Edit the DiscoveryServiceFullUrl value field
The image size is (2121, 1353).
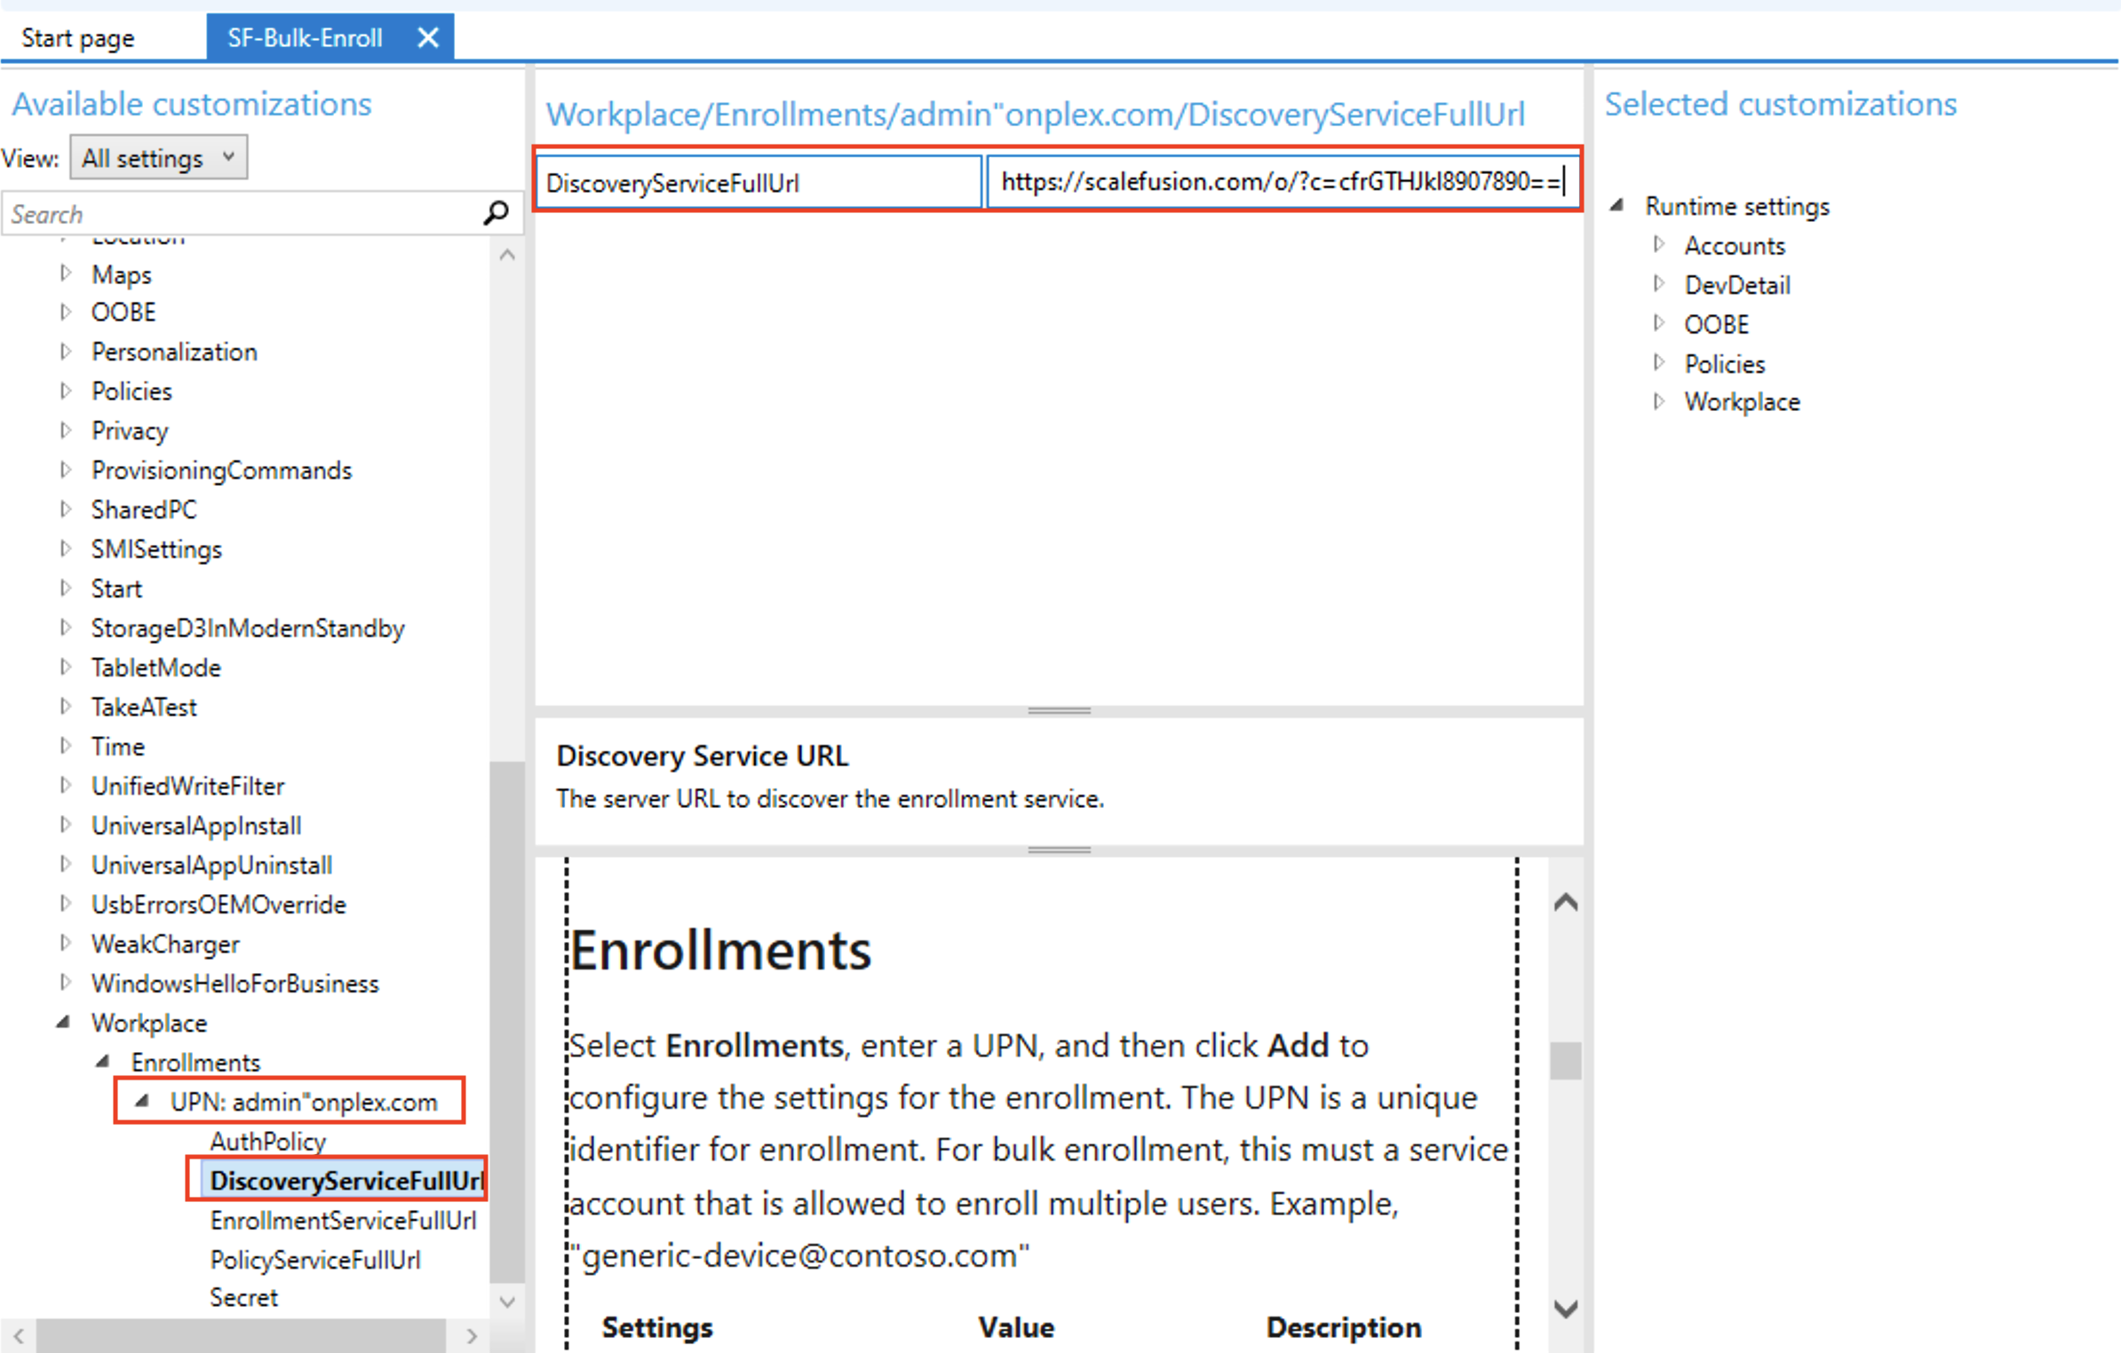pyautogui.click(x=1283, y=182)
